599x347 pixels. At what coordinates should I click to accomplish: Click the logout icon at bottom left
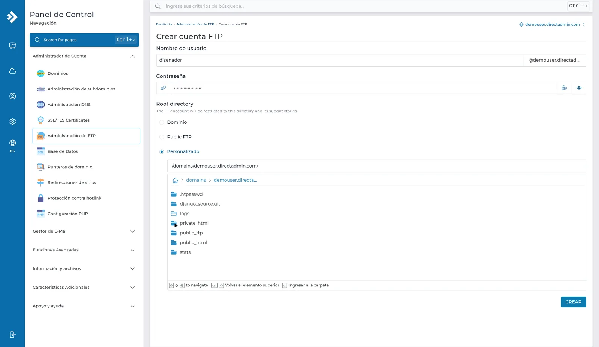click(x=12, y=335)
